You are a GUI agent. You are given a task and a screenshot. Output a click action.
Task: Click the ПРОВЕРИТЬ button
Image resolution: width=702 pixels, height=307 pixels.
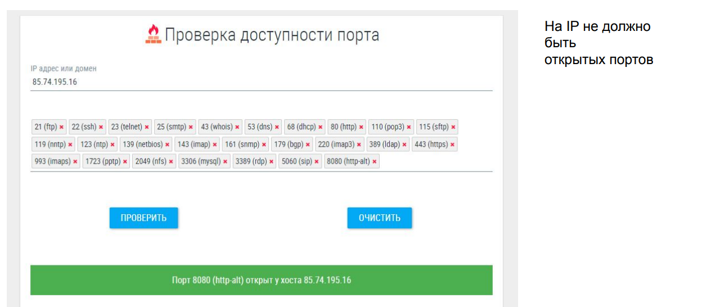point(143,218)
